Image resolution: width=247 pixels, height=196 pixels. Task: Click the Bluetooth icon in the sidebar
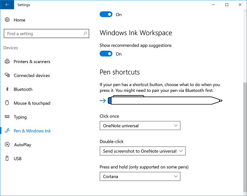coord(7,89)
